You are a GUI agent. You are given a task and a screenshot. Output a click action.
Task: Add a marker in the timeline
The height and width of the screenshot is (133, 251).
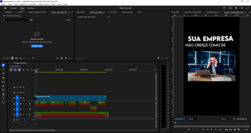(x=24, y=70)
